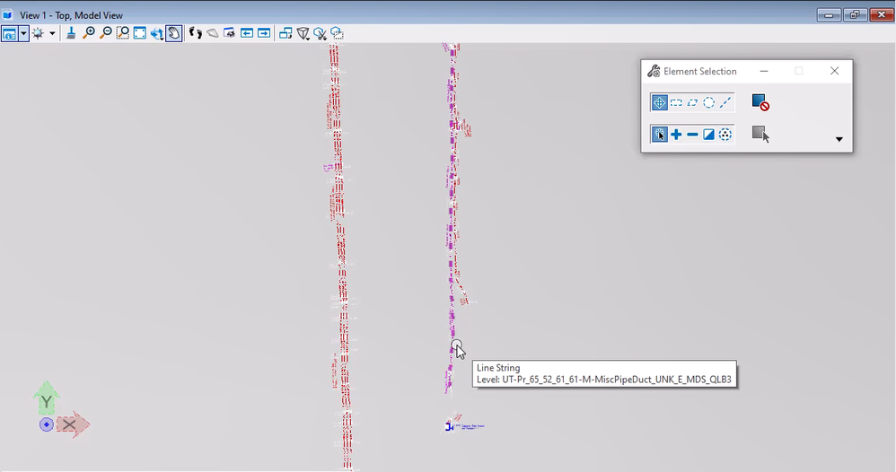The width and height of the screenshot is (896, 472).
Task: Click the Update View brush icon
Action: (71, 34)
